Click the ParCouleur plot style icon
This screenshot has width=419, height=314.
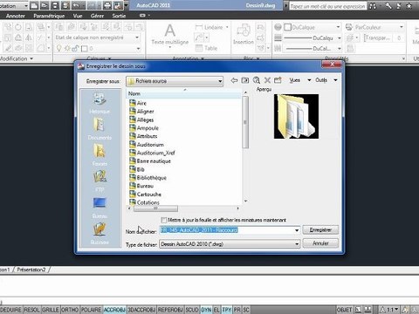pos(349,27)
